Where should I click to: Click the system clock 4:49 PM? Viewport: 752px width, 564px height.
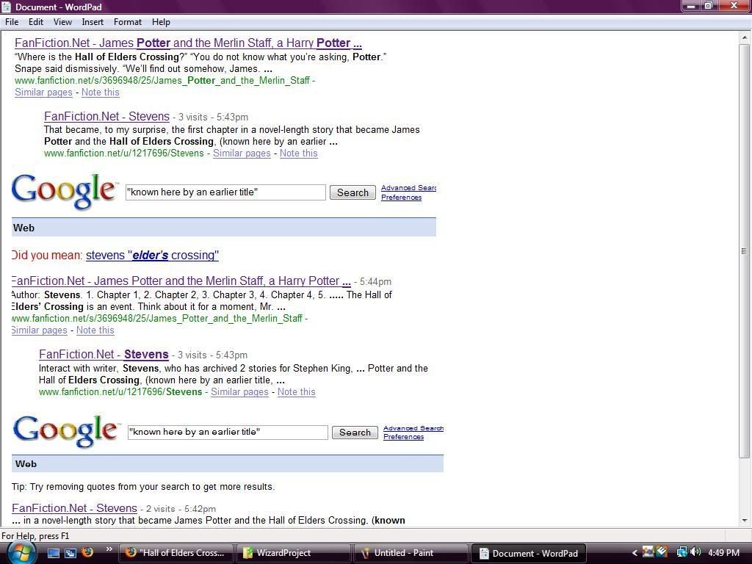(x=723, y=553)
